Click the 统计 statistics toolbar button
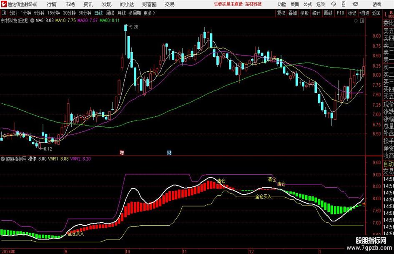 316,13
